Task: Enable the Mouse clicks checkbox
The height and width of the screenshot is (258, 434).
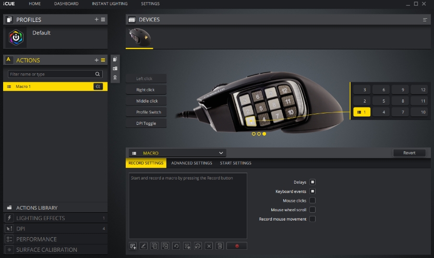Action: point(312,200)
